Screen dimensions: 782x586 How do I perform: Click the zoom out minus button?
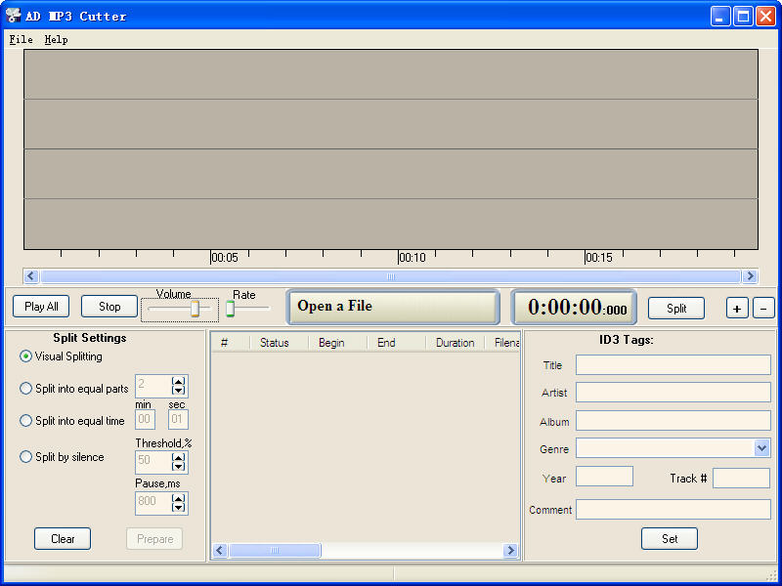[x=764, y=308]
